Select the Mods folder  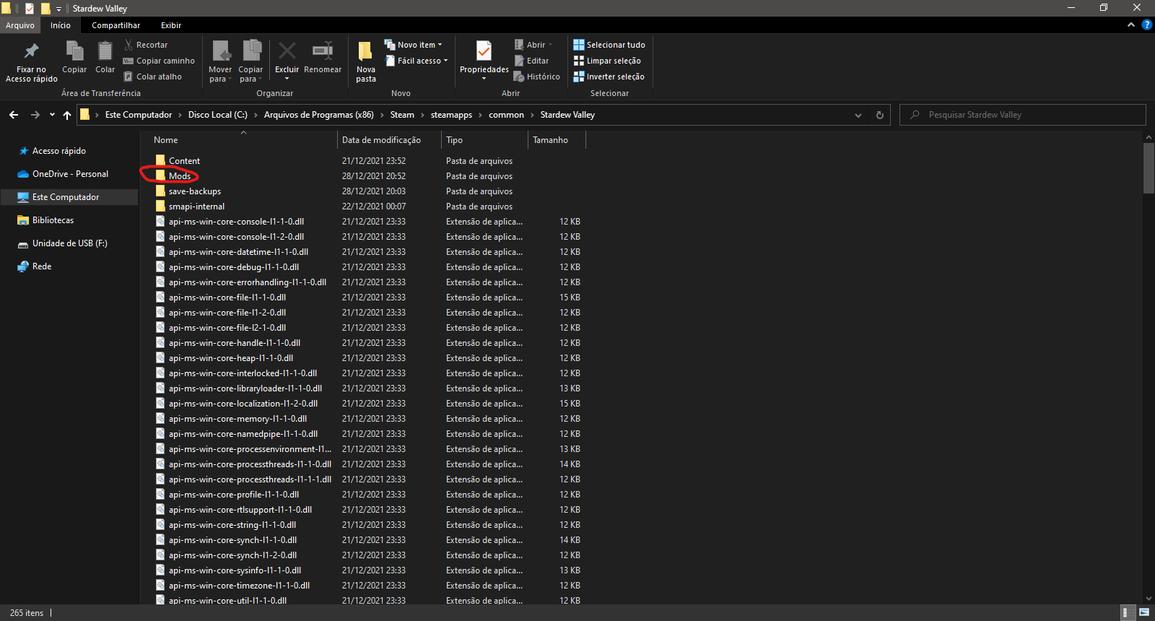pos(180,176)
